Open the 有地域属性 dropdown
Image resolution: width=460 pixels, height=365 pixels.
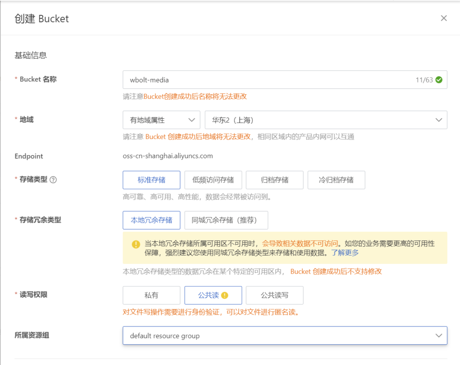(x=161, y=120)
